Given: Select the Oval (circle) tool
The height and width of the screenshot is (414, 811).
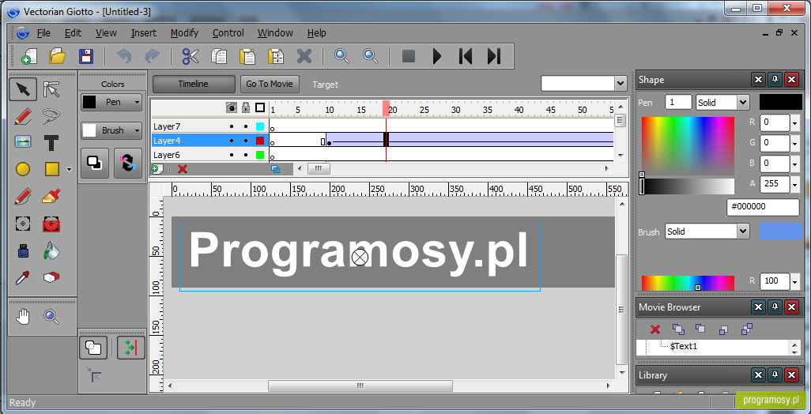Looking at the screenshot, I should 23,169.
